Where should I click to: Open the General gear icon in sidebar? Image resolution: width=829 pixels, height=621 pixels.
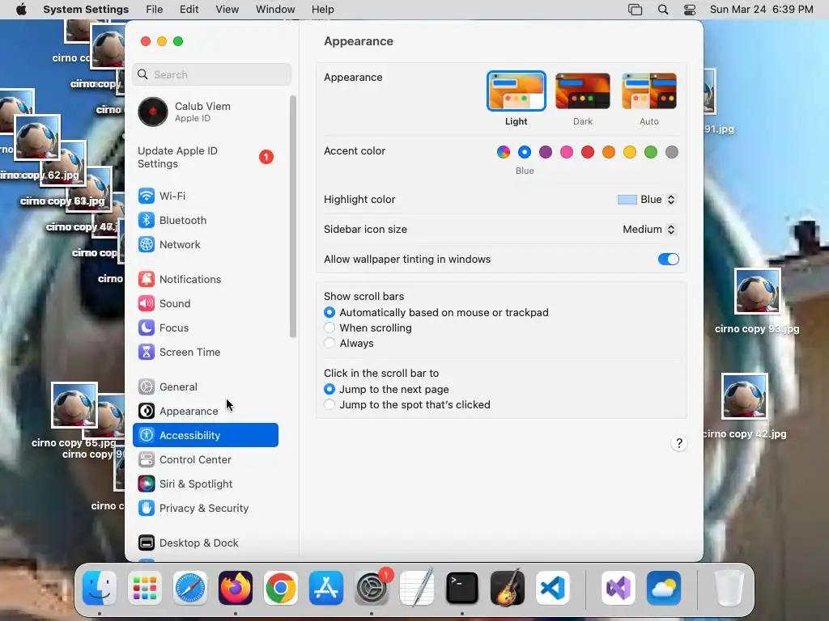click(x=147, y=387)
